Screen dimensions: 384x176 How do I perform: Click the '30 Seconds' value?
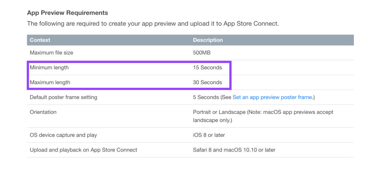(x=207, y=82)
